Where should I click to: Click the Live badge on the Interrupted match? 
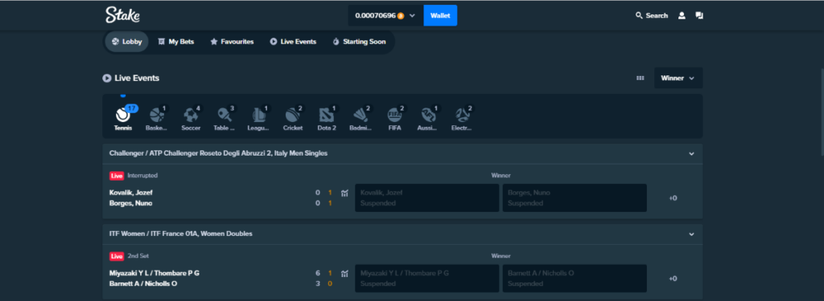(117, 176)
